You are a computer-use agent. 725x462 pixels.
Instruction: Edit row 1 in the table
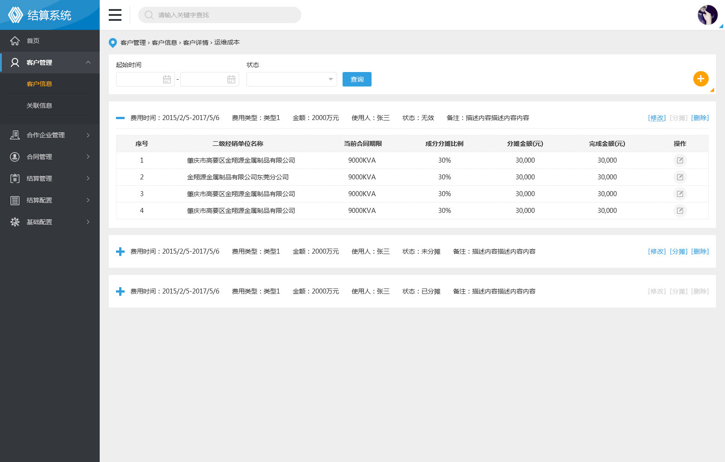(x=680, y=160)
